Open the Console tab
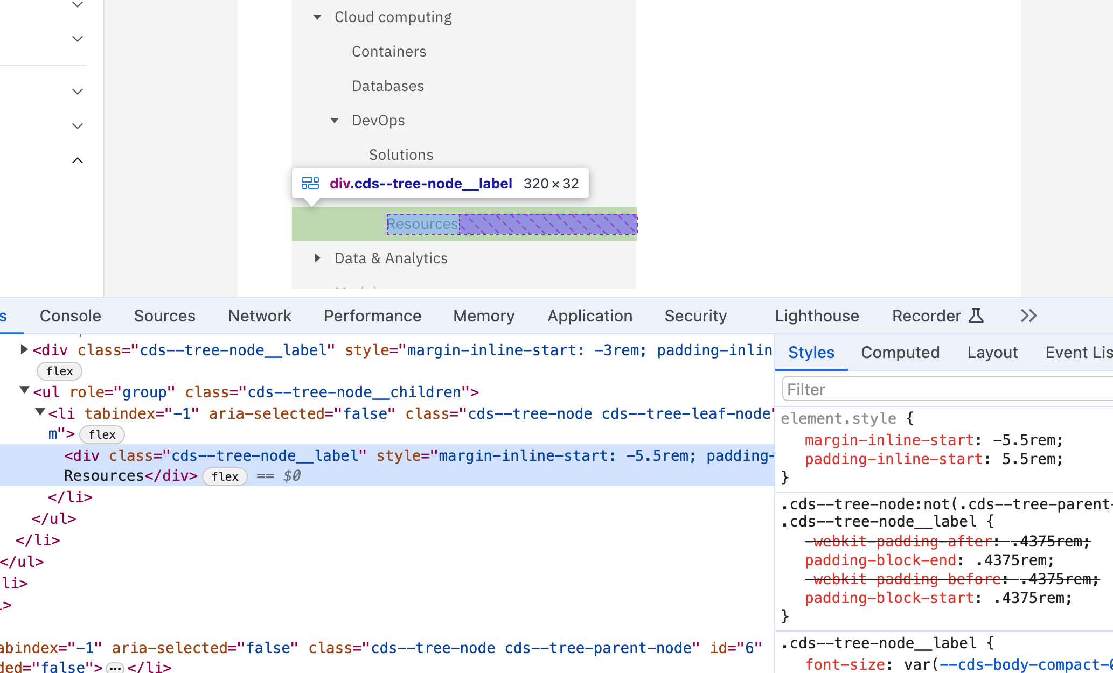 (x=71, y=316)
